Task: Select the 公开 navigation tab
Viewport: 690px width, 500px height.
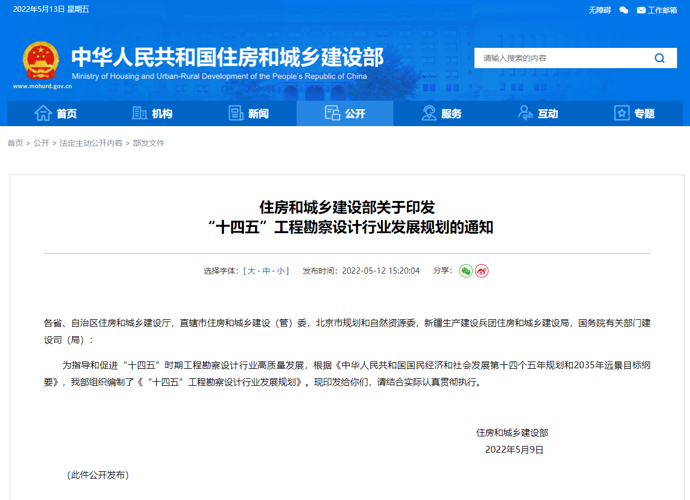Action: pyautogui.click(x=345, y=113)
